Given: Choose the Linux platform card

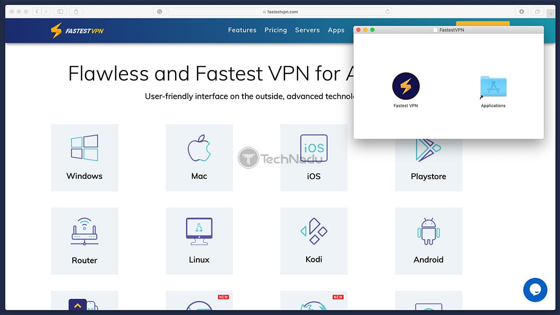Looking at the screenshot, I should (x=199, y=241).
